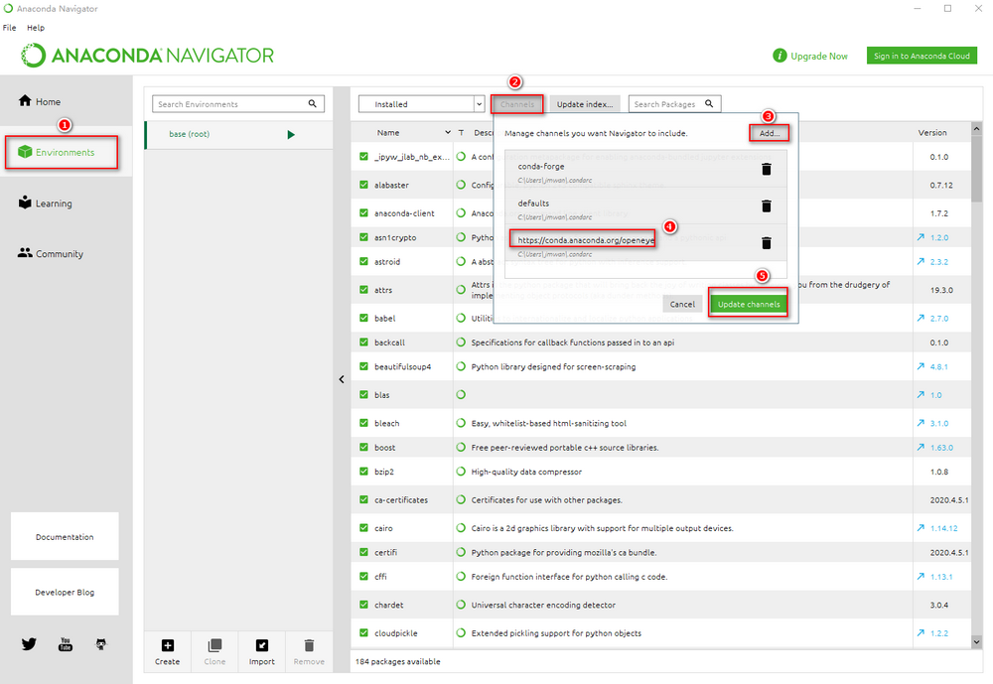Toggle the bleach package checkbox
The width and height of the screenshot is (993, 684).
(x=363, y=423)
